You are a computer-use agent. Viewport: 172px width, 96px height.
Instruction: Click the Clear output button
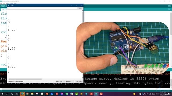click(79, 82)
